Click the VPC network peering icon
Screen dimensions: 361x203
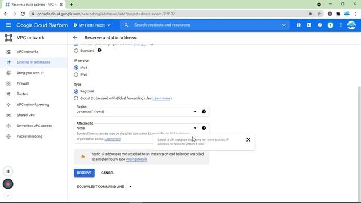(x=8, y=105)
